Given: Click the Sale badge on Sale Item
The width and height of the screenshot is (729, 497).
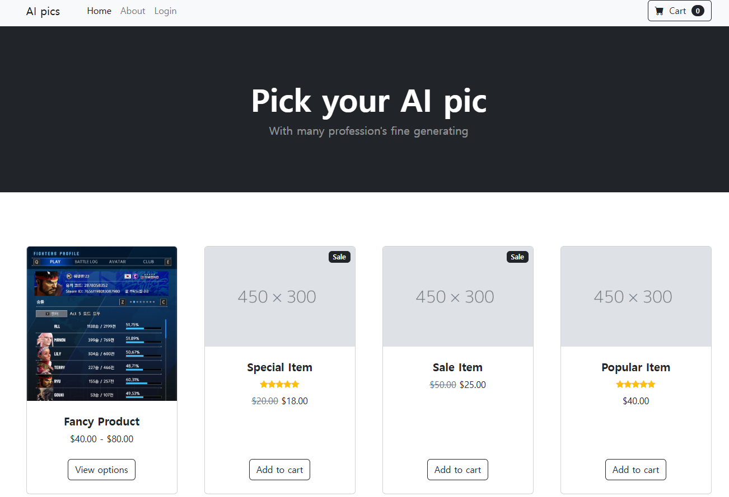Looking at the screenshot, I should click(517, 257).
